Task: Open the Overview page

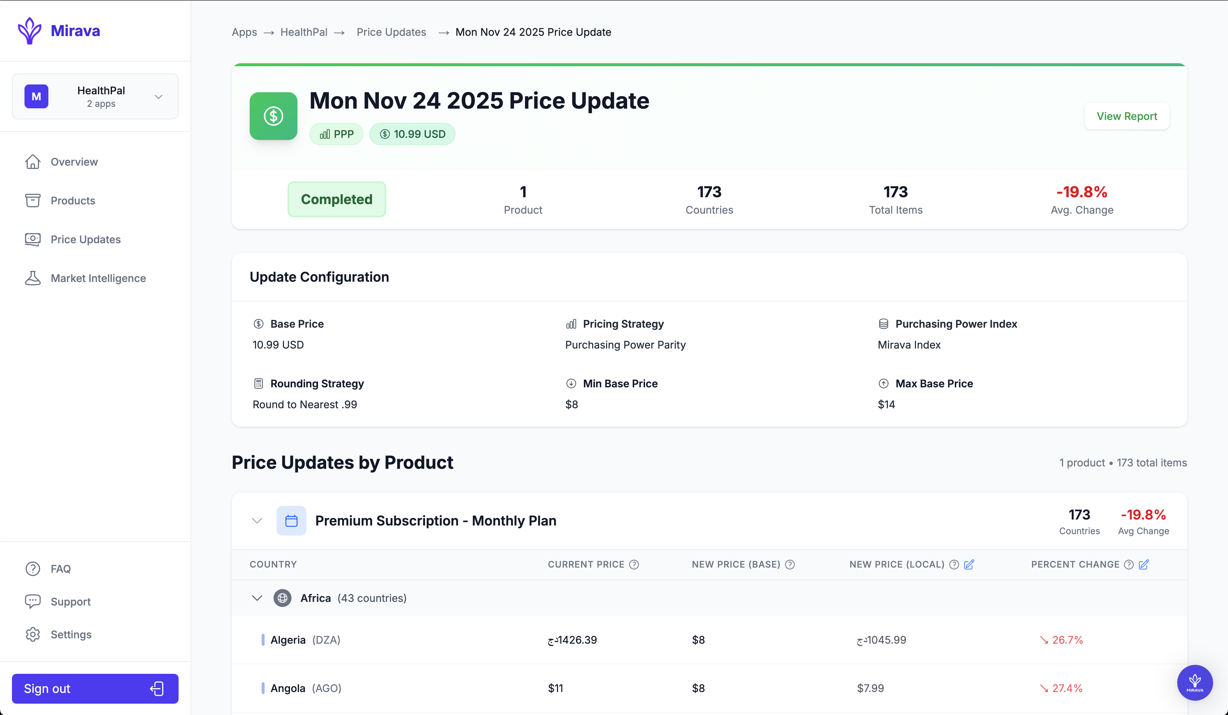Action: coord(74,162)
